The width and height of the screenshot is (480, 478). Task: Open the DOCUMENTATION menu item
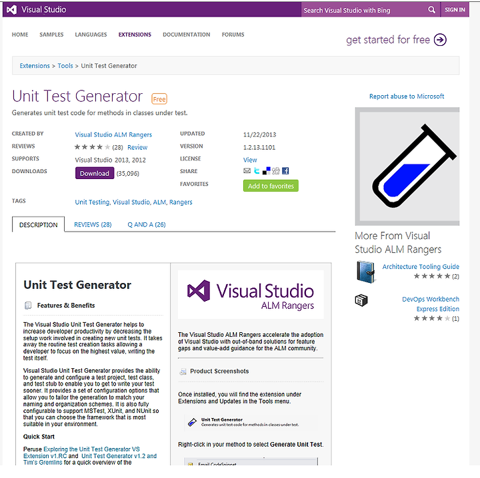coord(187,35)
